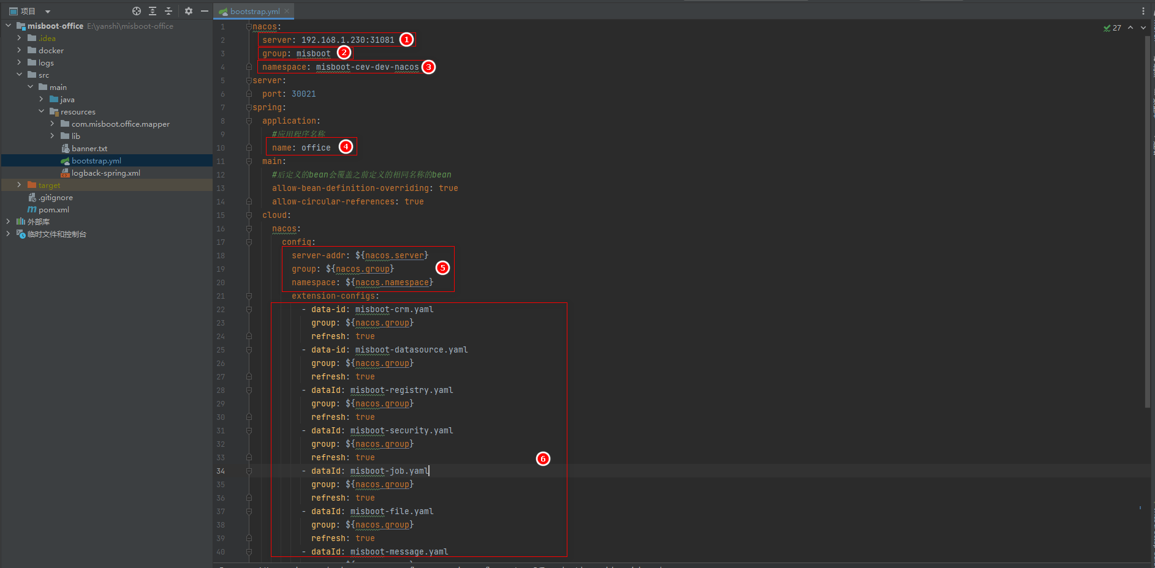Click allow-bean-definition-overriding key

click(x=350, y=189)
